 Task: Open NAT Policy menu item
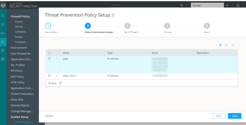point(17,76)
